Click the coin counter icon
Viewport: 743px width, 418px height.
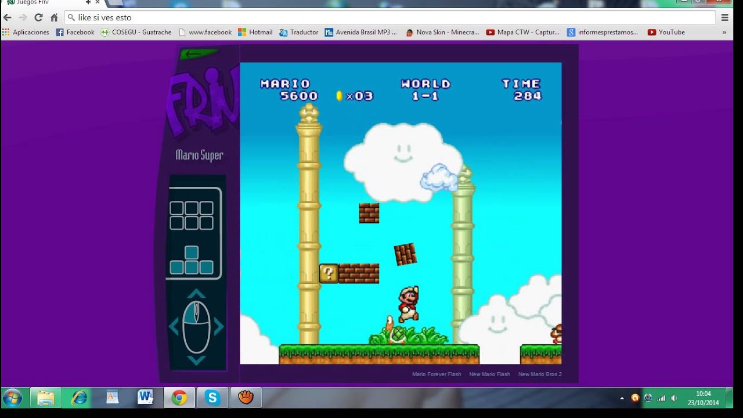pos(339,96)
